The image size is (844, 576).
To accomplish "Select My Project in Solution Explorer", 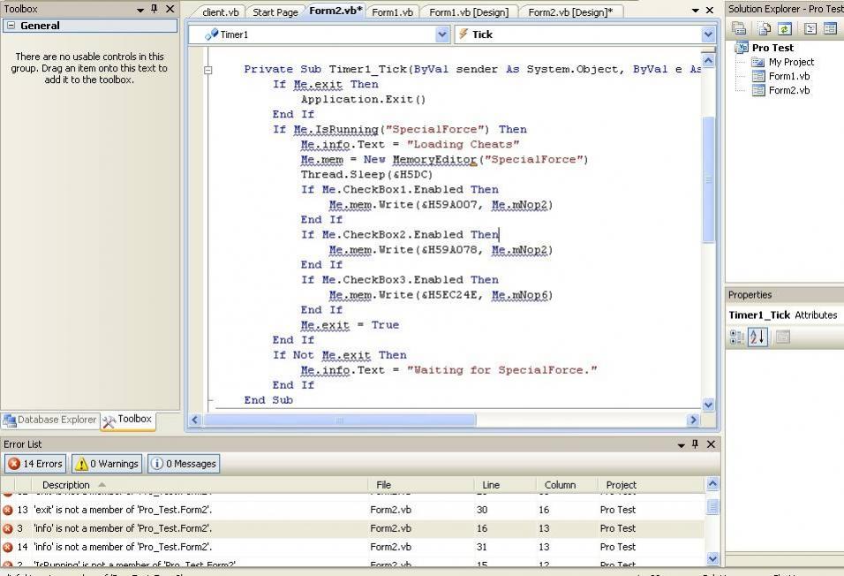I will (x=791, y=62).
